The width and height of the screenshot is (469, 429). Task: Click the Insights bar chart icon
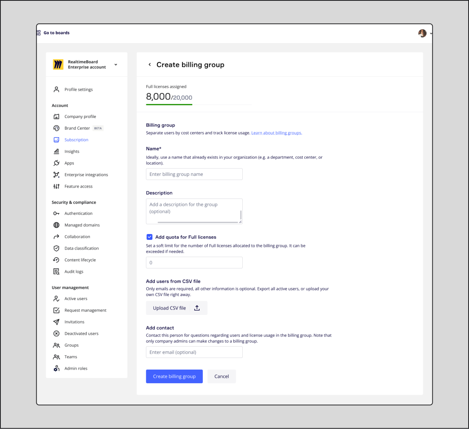tap(56, 152)
